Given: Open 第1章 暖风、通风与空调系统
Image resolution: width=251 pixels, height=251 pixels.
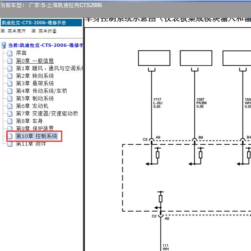Looking at the screenshot, I should (x=49, y=69).
